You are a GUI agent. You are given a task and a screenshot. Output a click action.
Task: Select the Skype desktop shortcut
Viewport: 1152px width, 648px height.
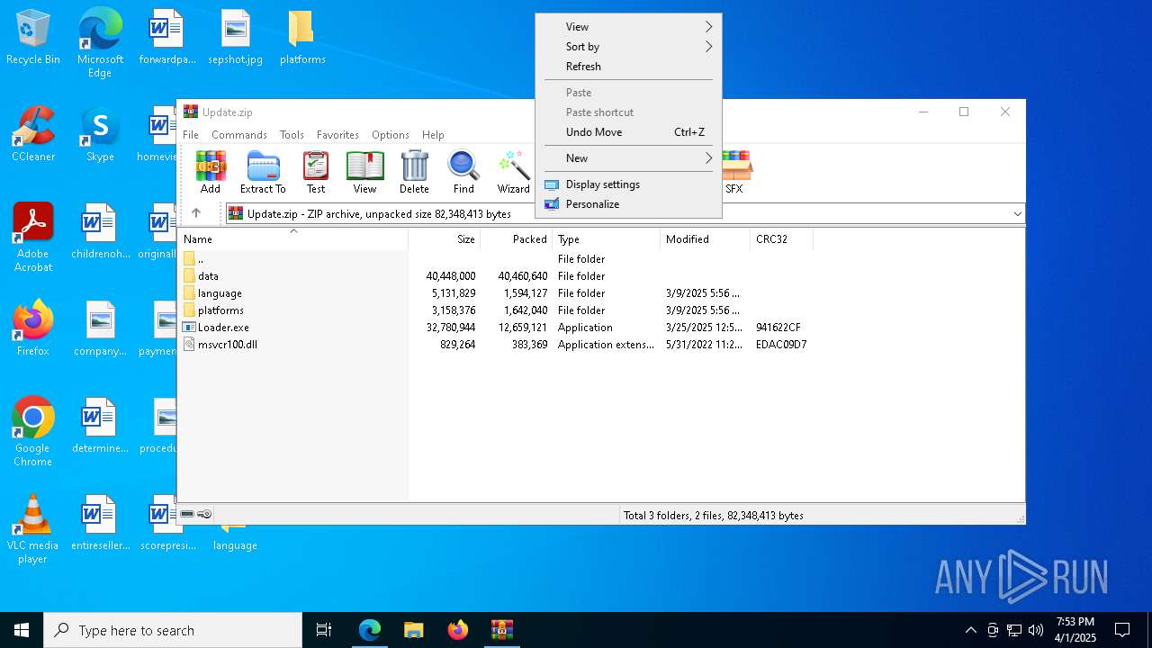[100, 134]
